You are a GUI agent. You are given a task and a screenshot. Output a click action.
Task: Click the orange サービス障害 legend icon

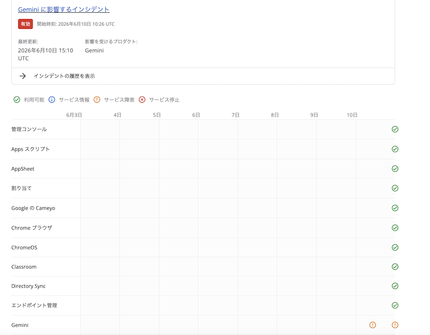97,100
